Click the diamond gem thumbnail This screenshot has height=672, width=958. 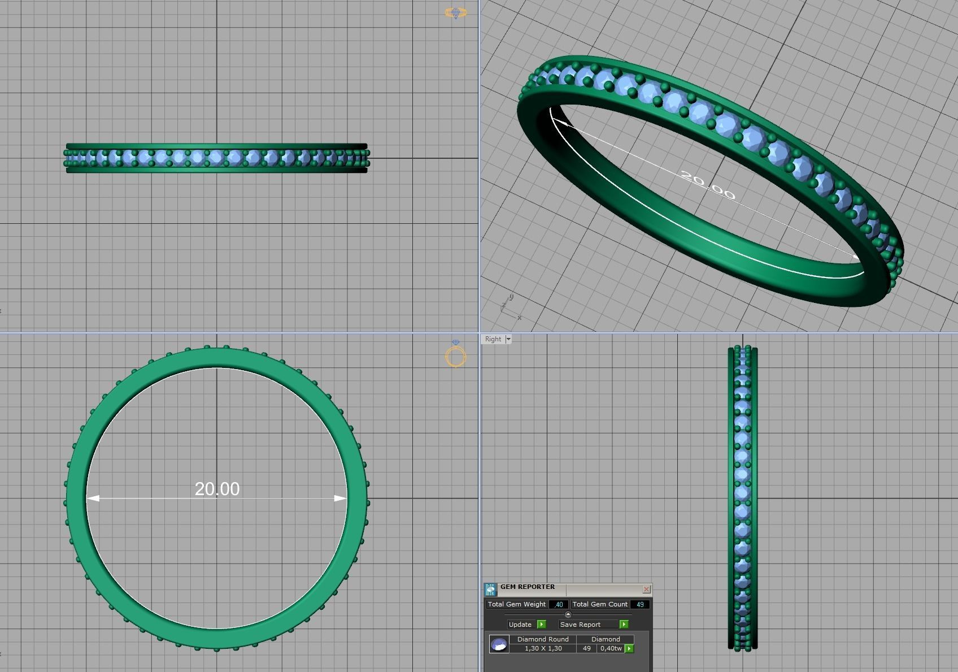coord(499,644)
